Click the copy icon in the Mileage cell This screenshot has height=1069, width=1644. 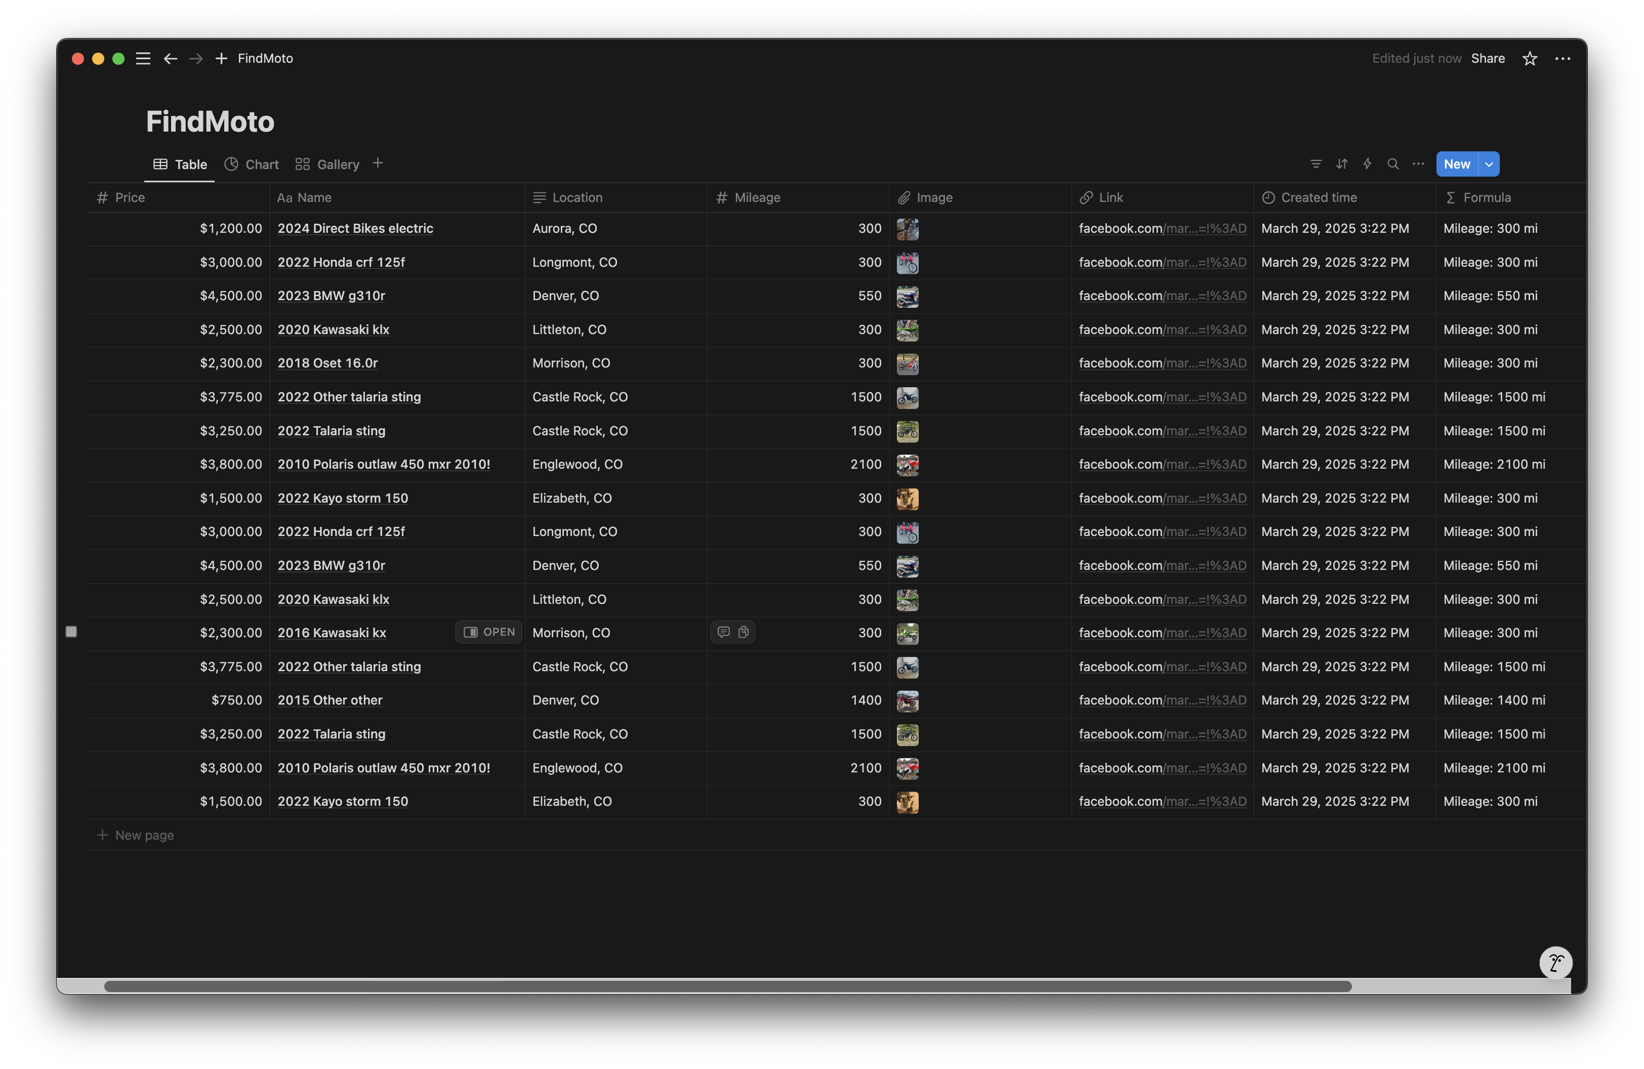(743, 632)
